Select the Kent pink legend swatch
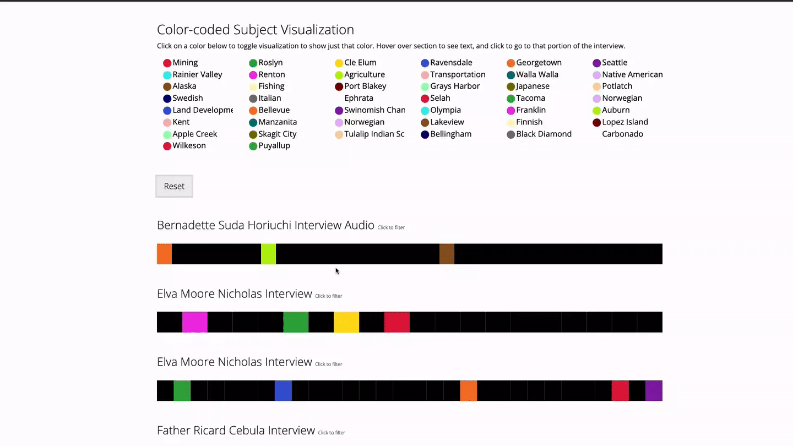Viewport: 793px width, 446px height. 167,123
